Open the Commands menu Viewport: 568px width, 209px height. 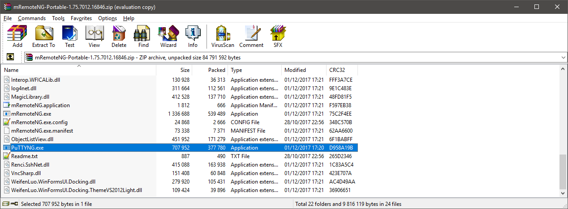[32, 18]
